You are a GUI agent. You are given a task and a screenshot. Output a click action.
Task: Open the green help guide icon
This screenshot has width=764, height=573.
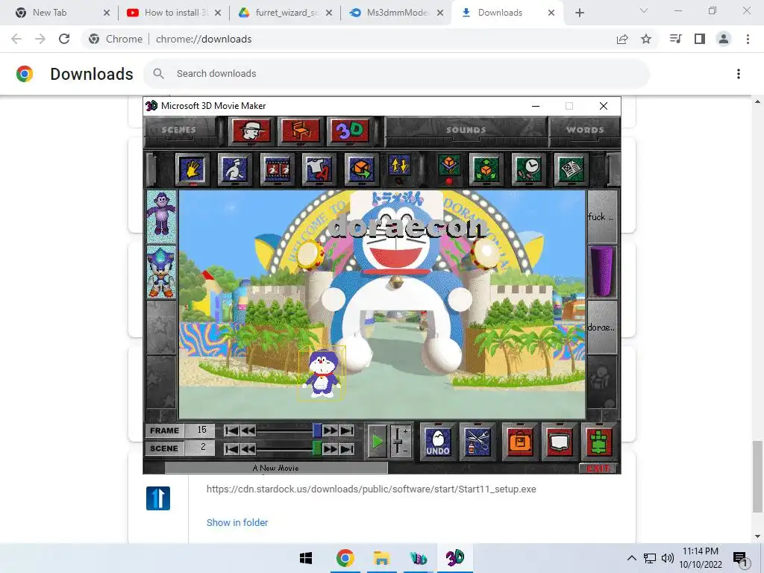(601, 442)
